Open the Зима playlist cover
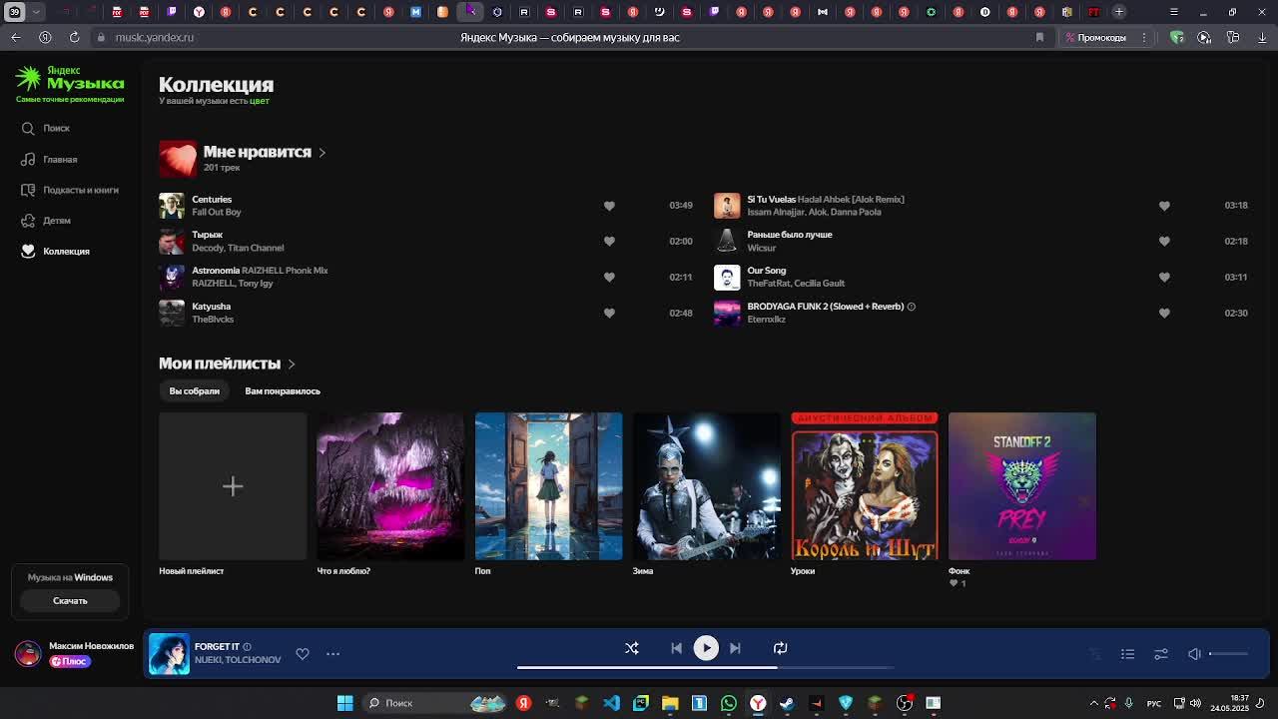This screenshot has height=719, width=1278. point(706,486)
